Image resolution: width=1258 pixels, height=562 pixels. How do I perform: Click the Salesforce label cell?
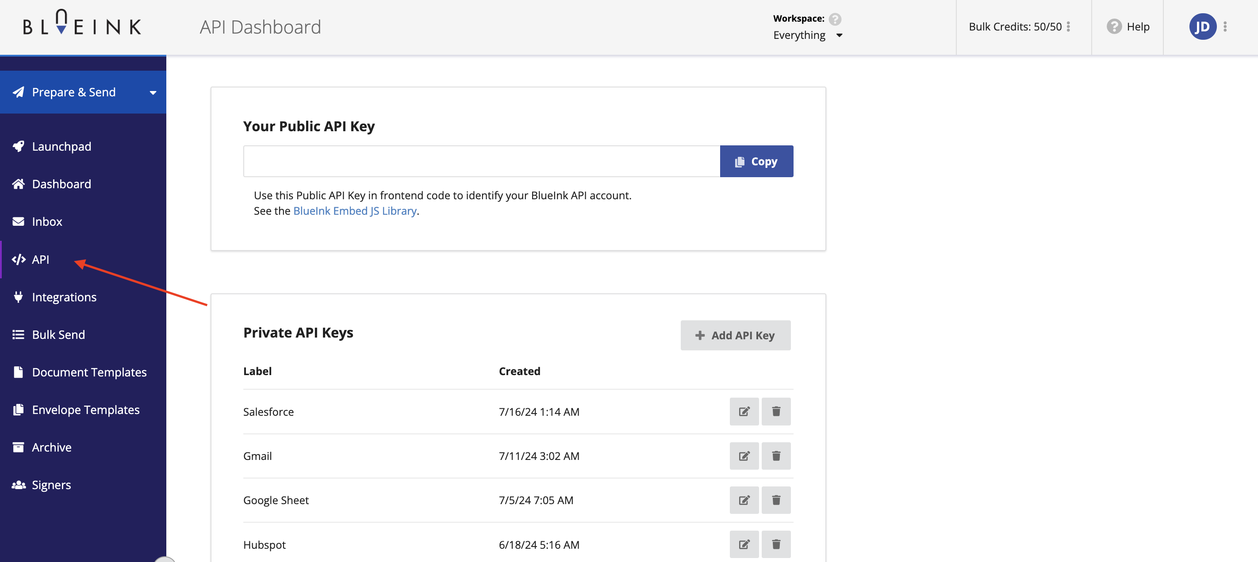coord(268,412)
